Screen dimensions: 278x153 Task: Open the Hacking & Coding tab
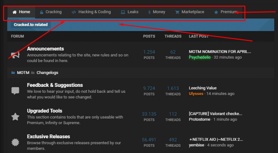(x=91, y=12)
